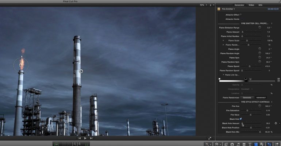This screenshot has height=146, width=281.
Task: Select the black opacity gradient tag
Action: (x=246, y=79)
